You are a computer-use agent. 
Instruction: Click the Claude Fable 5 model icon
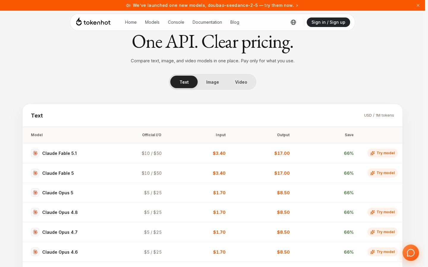tap(35, 173)
